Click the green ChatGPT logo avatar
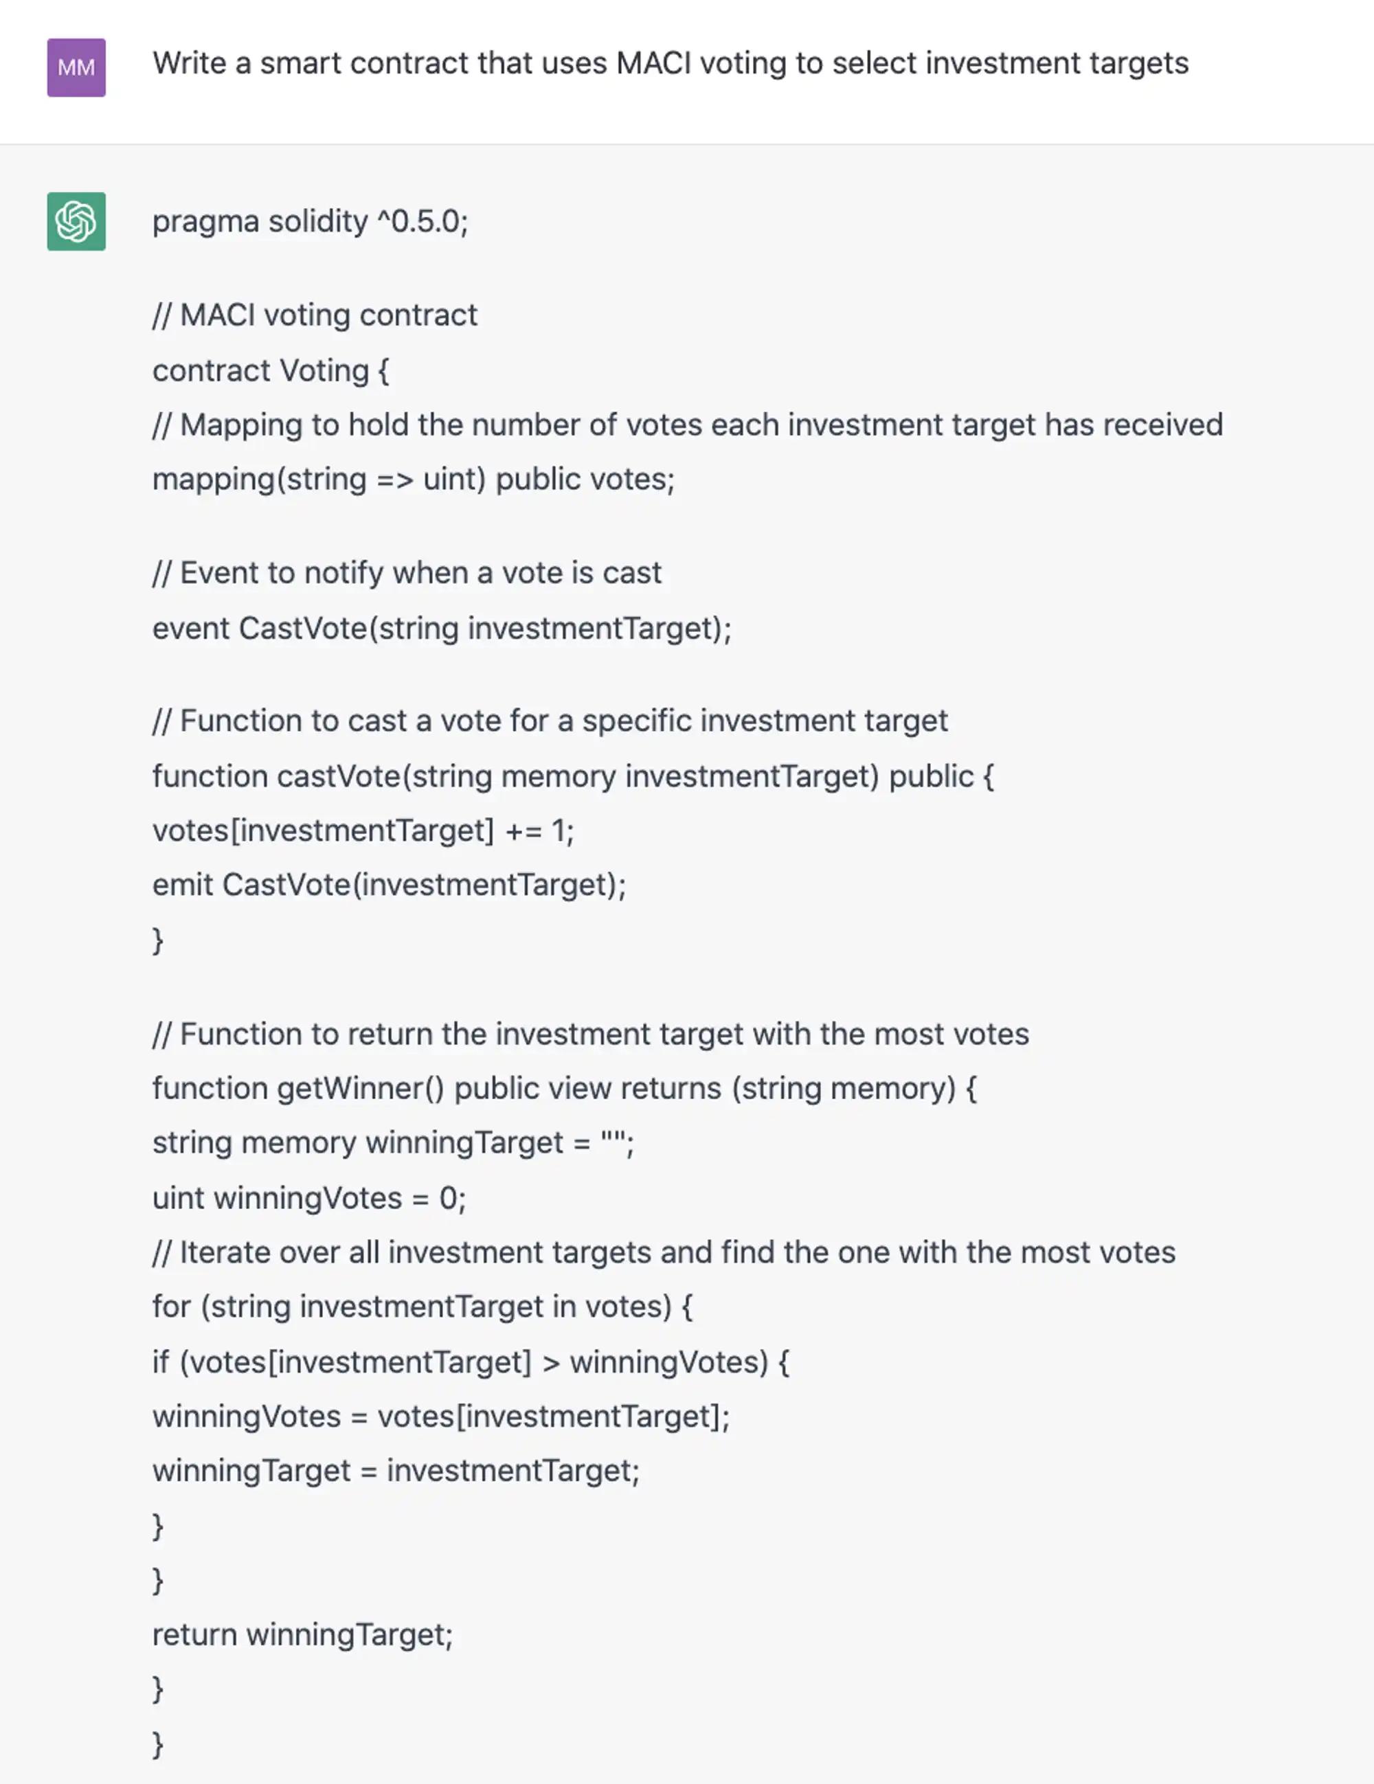This screenshot has width=1374, height=1784. pos(76,221)
